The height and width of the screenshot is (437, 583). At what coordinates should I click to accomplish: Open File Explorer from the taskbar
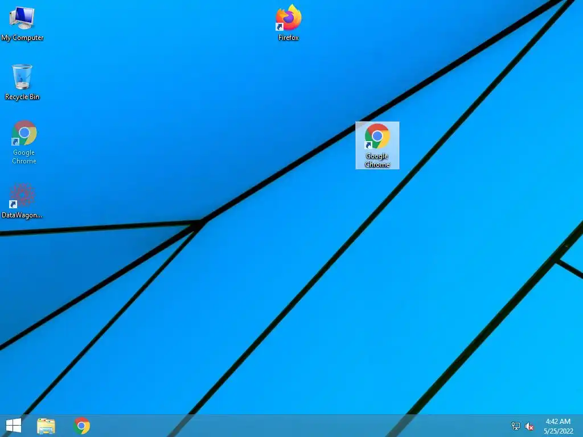(x=46, y=426)
